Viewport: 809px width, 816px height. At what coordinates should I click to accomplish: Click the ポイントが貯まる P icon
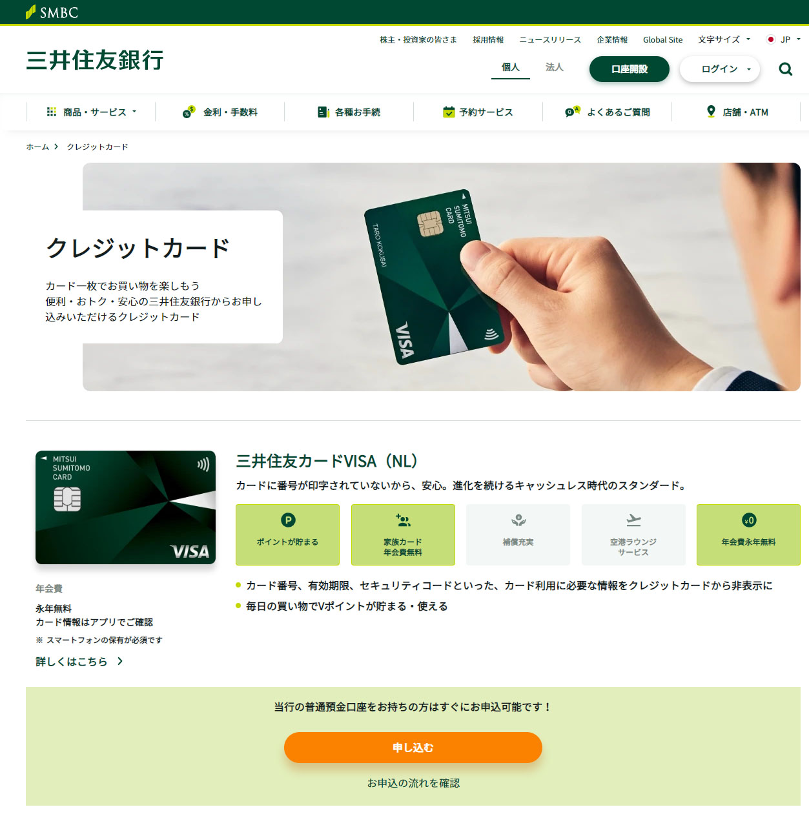(x=288, y=520)
